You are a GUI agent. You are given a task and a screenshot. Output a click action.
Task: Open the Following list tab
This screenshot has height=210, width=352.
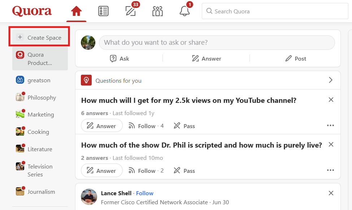104,11
